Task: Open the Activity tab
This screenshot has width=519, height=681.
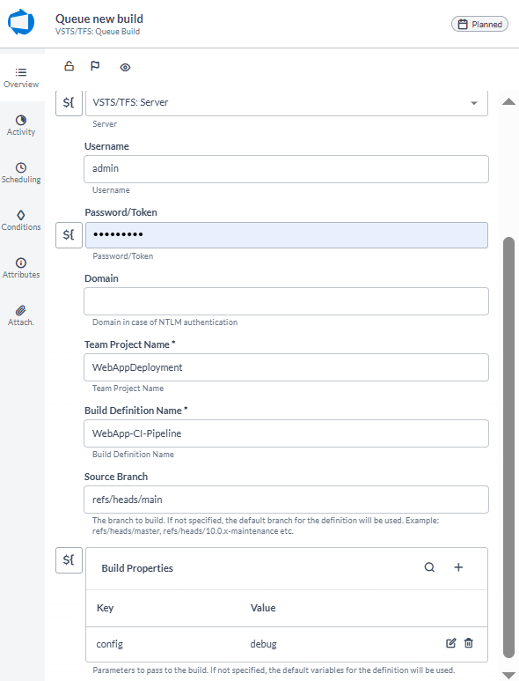Action: tap(21, 125)
